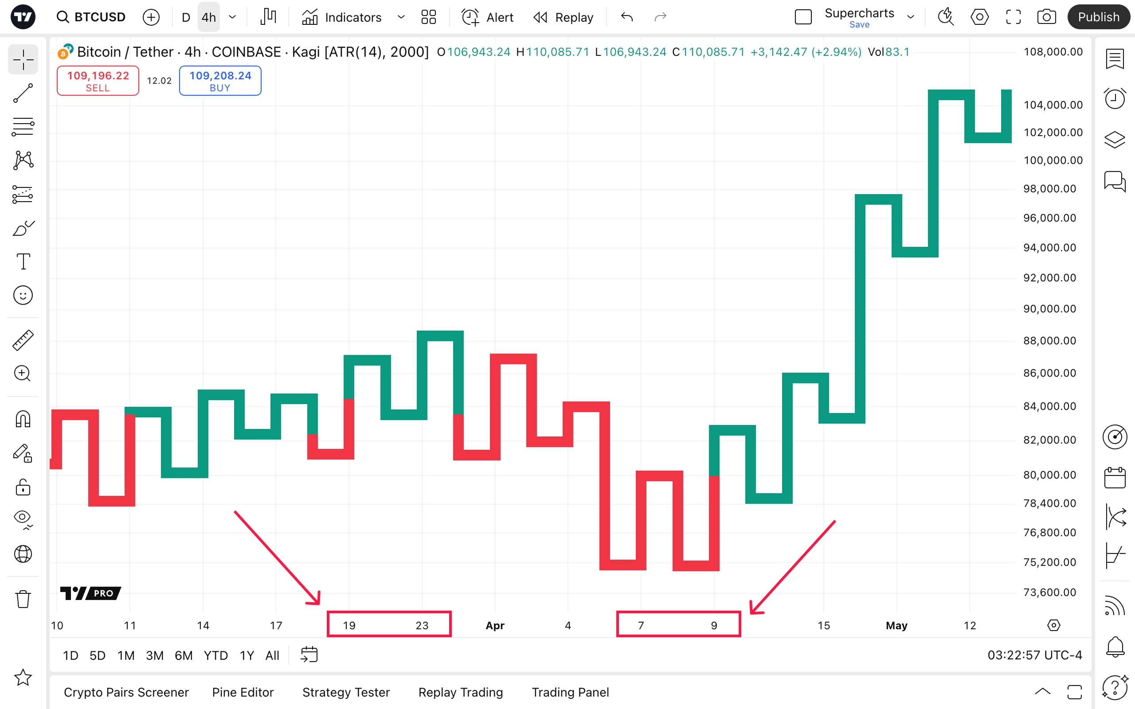1135x709 pixels.
Task: Open the Supercharts layout name dropdown
Action: coord(910,17)
